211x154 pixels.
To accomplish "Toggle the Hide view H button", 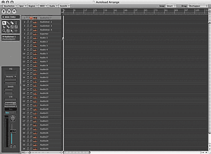I will tap(14, 11).
